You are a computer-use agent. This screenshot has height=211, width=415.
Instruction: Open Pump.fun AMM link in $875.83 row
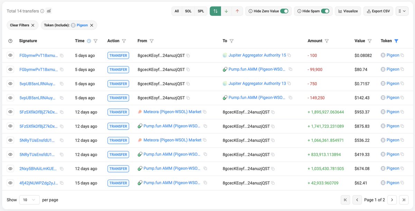coord(172,126)
